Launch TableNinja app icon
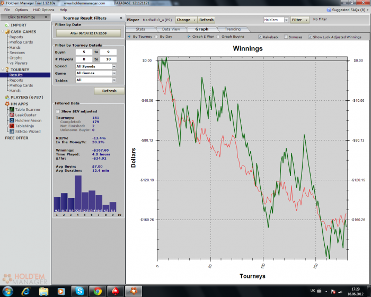This screenshot has height=297, width=371. (12, 126)
